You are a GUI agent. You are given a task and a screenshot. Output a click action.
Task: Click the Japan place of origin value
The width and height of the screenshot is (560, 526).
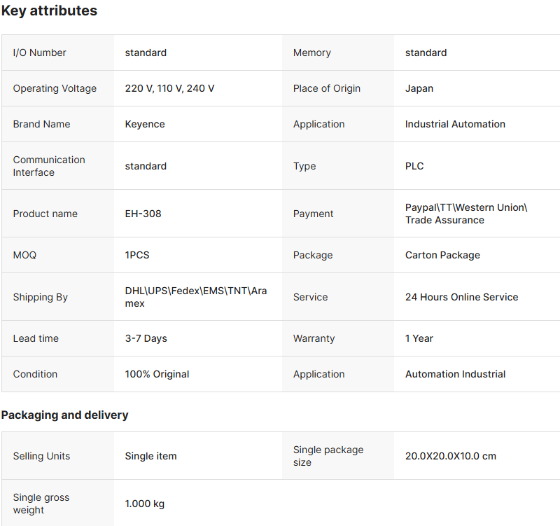point(419,88)
